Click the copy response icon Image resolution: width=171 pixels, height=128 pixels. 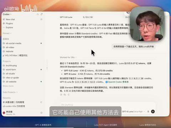pos(61,95)
